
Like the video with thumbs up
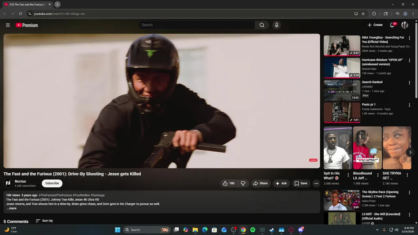[229, 183]
